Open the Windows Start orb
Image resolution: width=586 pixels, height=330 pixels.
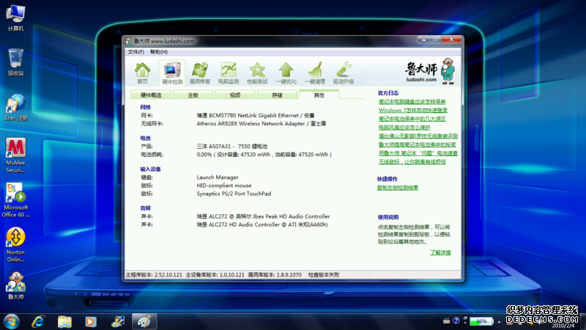point(12,321)
